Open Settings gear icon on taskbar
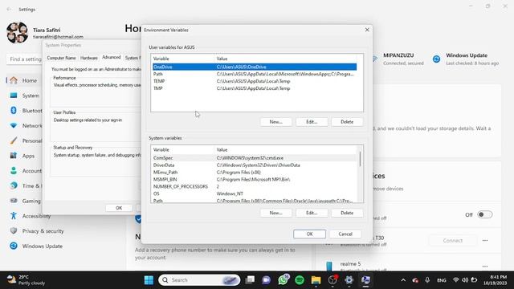The width and height of the screenshot is (514, 289). [349, 280]
